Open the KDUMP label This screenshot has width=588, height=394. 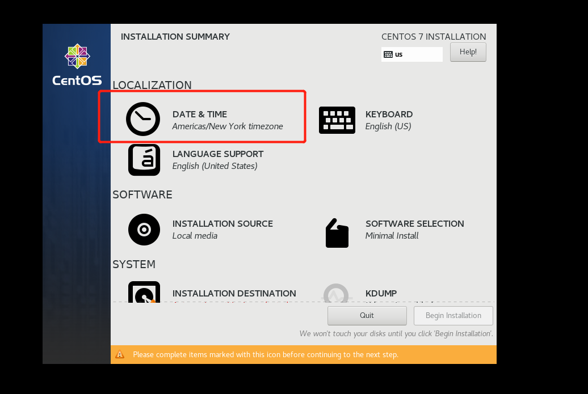[381, 293]
